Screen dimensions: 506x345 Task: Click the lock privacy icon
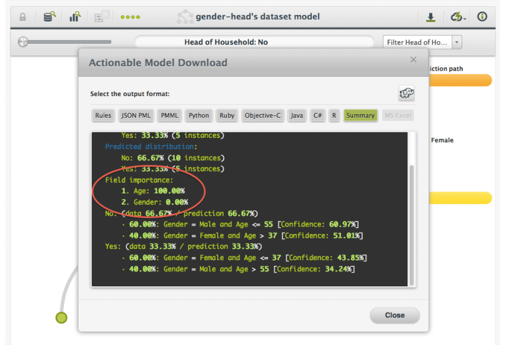click(22, 17)
